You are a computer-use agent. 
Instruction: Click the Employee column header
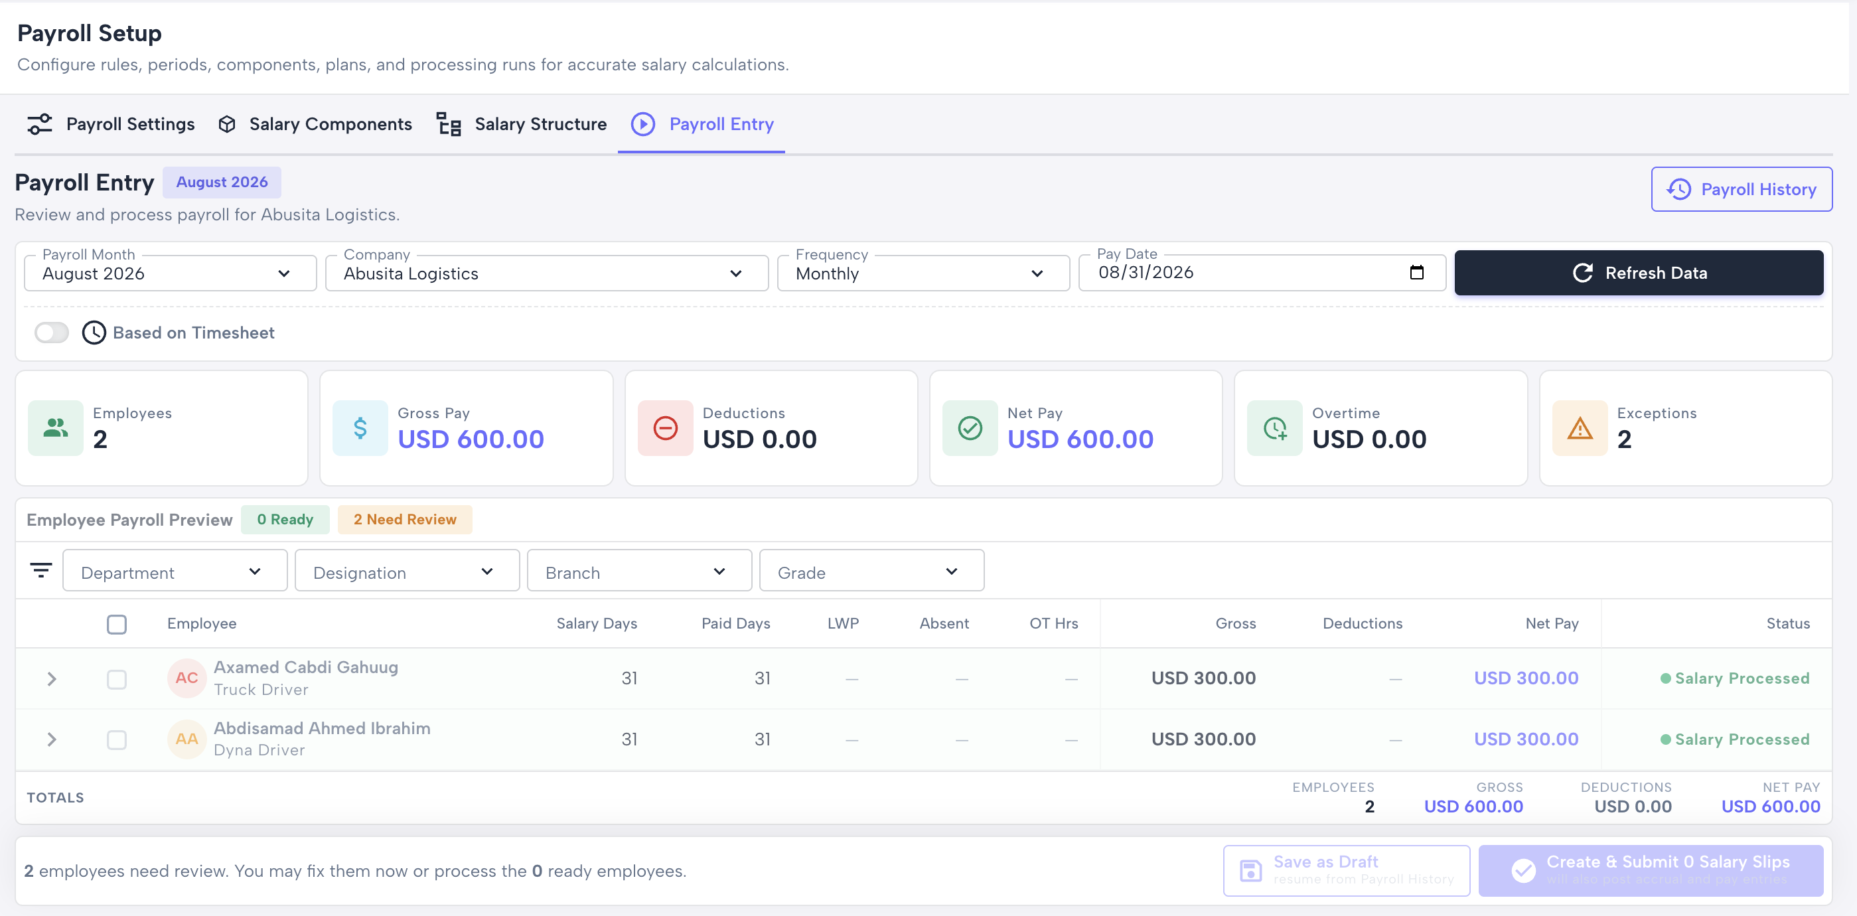click(202, 623)
